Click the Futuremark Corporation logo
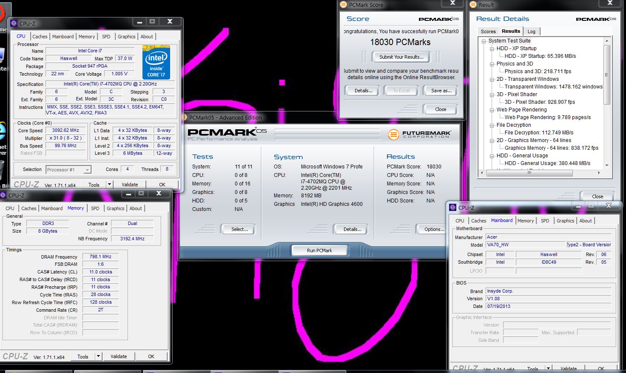Screen dimensions: 626x373 click(x=419, y=134)
